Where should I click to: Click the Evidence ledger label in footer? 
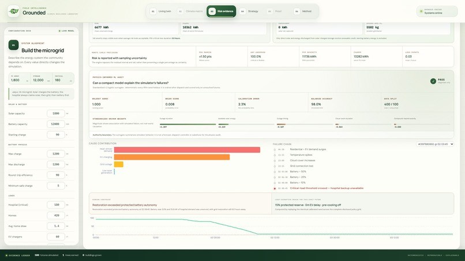point(18,255)
